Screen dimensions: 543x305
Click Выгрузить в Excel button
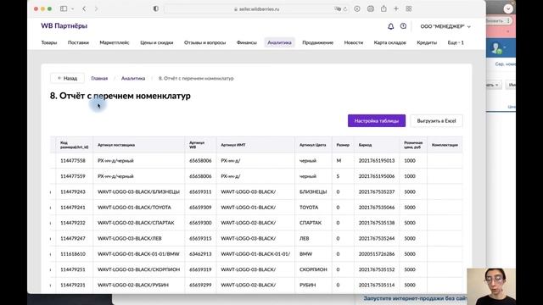click(x=436, y=120)
